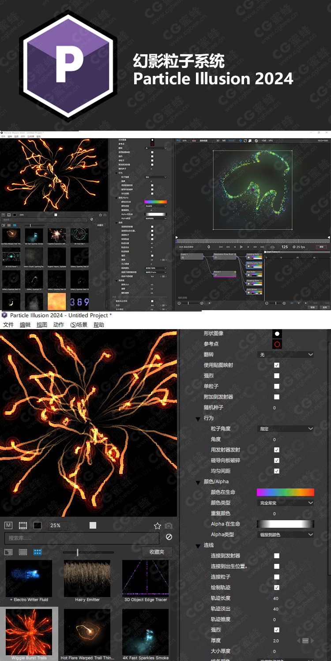Open the 25% preview zoom dropdown in enlarged view
This screenshot has height=661, width=331.
pos(58,526)
